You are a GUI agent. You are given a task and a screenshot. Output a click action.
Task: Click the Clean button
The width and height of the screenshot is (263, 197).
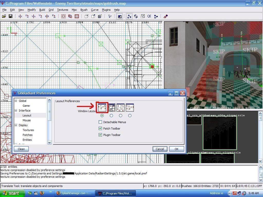pos(21,149)
